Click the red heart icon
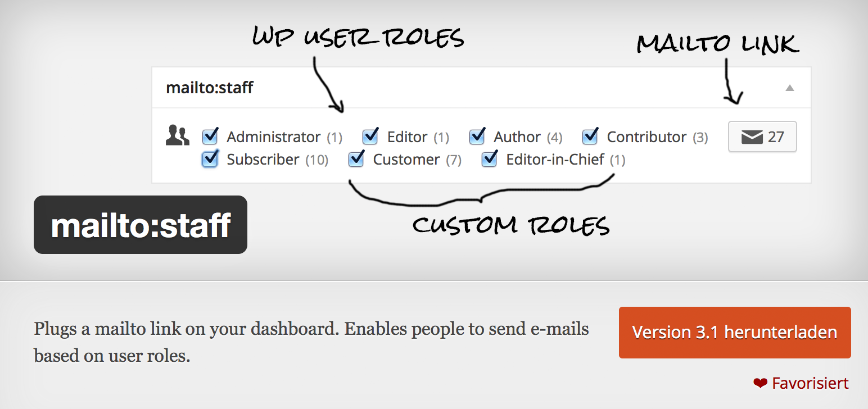The height and width of the screenshot is (409, 868). tap(760, 384)
